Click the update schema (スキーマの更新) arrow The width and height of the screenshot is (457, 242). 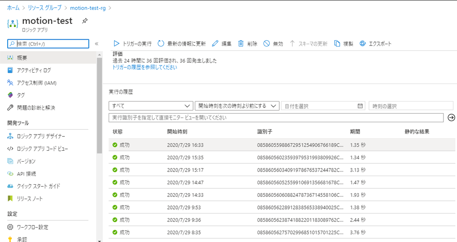click(292, 43)
